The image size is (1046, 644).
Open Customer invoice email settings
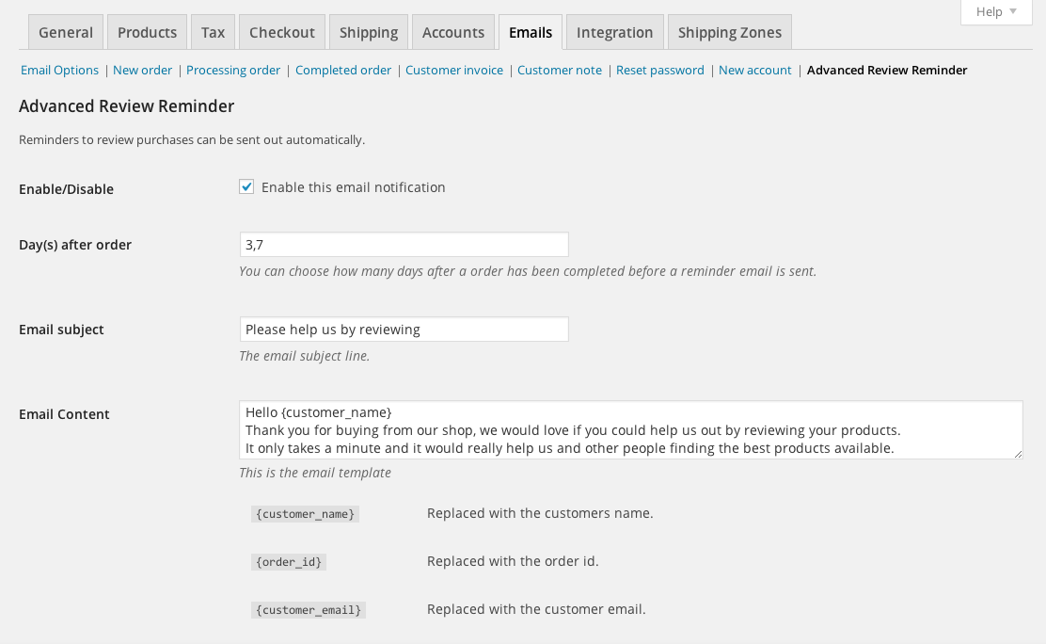coord(454,70)
